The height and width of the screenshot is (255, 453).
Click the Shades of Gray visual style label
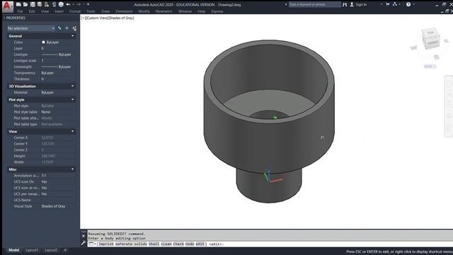click(121, 18)
